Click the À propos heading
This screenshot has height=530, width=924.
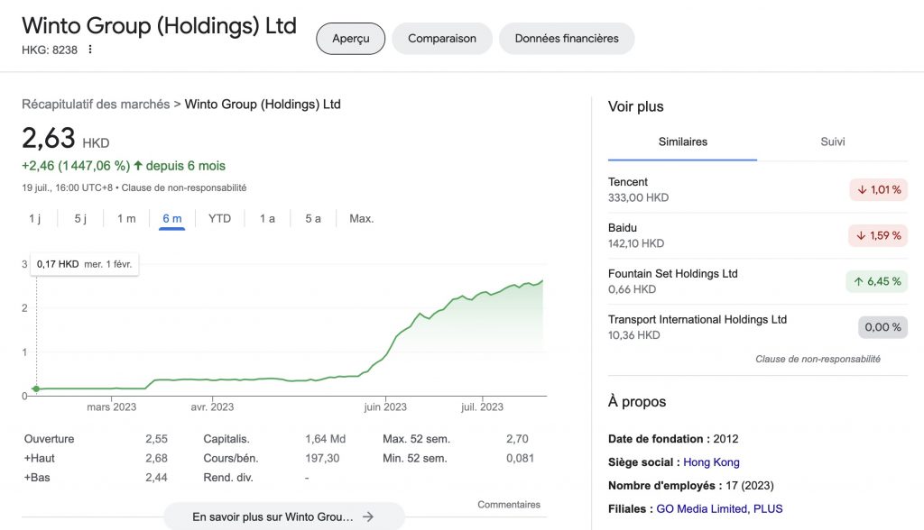[637, 402]
